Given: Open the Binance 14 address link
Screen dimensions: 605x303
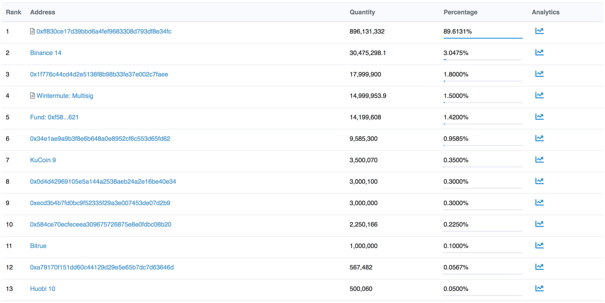Looking at the screenshot, I should 46,53.
